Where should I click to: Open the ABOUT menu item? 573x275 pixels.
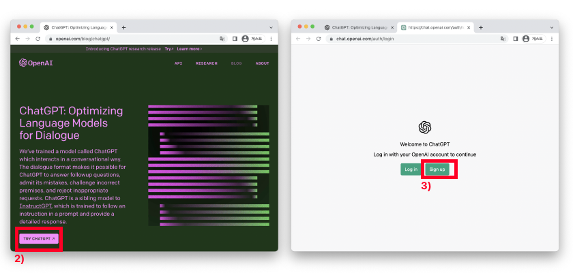(263, 63)
